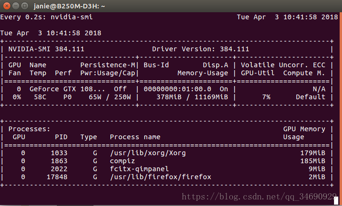Click the process name compiz
Screen dimensions: 342x206
point(122,161)
